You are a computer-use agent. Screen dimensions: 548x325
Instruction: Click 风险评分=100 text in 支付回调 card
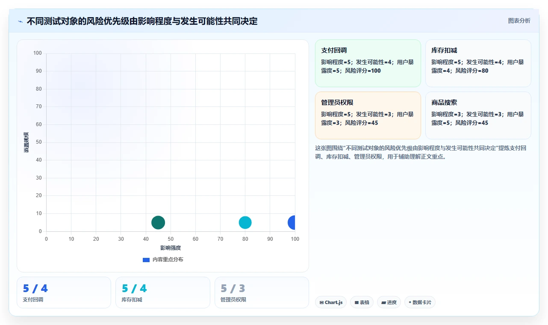pyautogui.click(x=363, y=71)
